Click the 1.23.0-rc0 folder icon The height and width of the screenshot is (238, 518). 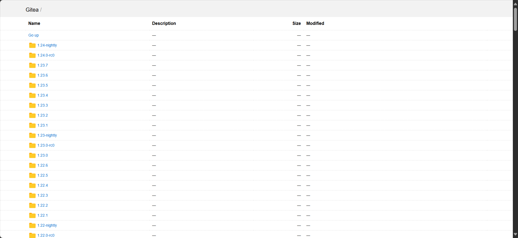tap(32, 146)
